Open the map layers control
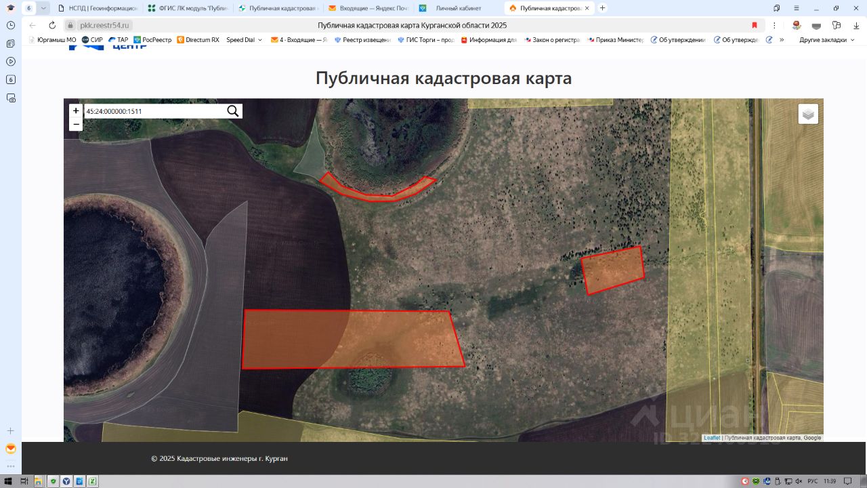The width and height of the screenshot is (867, 488). (x=808, y=114)
